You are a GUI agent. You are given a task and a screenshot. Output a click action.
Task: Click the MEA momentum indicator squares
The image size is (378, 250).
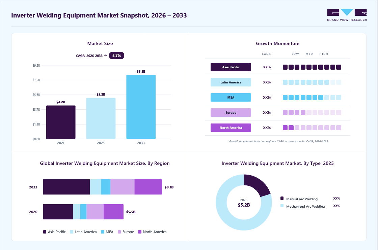312,97
